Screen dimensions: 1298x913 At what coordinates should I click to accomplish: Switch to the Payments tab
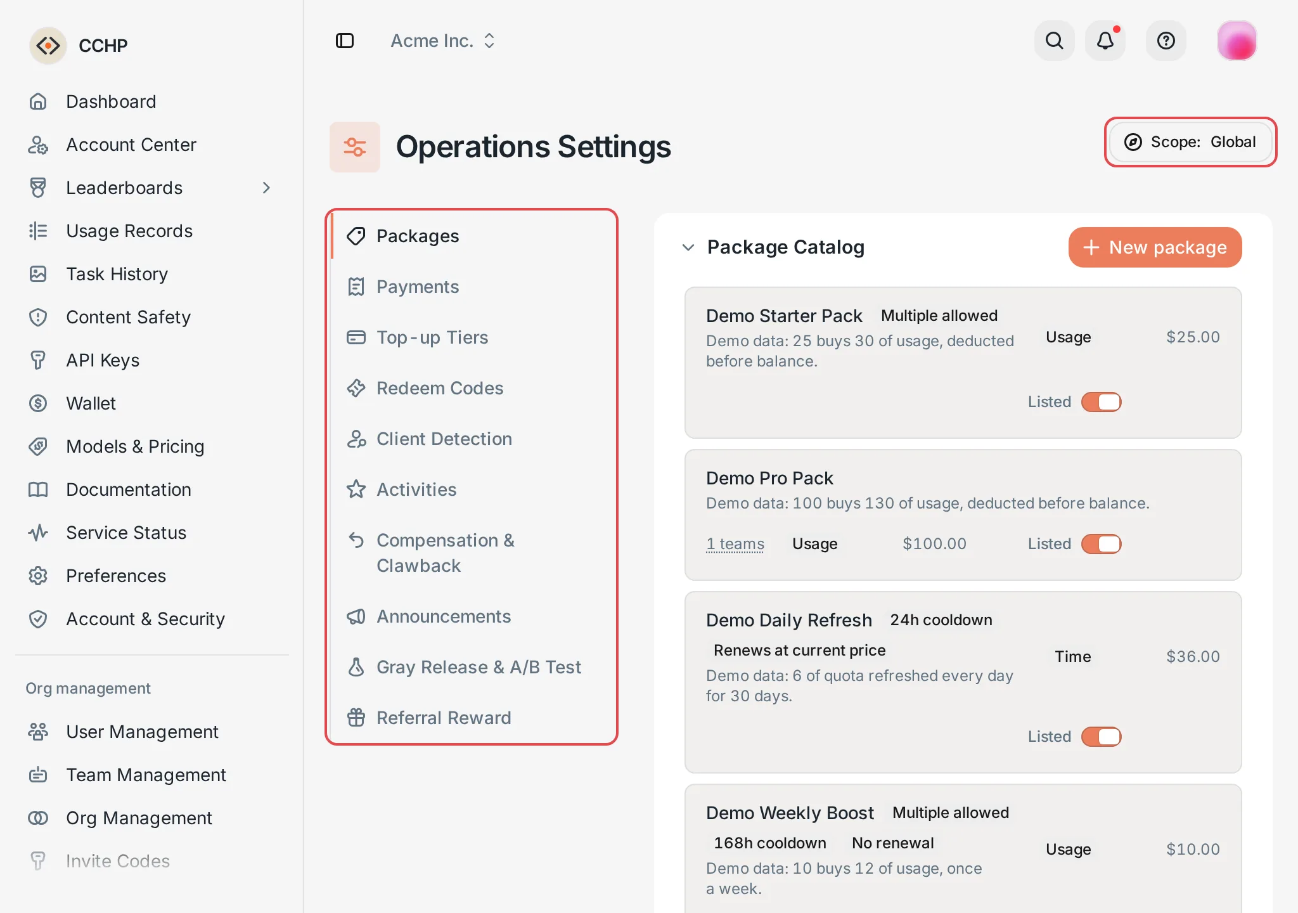click(472, 287)
